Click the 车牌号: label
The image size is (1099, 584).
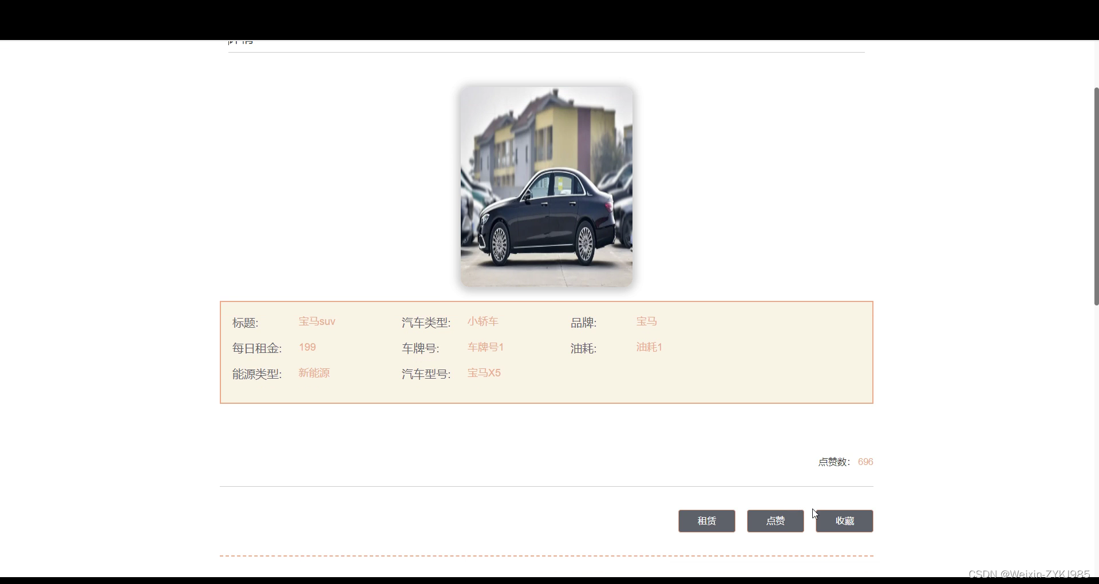(420, 348)
